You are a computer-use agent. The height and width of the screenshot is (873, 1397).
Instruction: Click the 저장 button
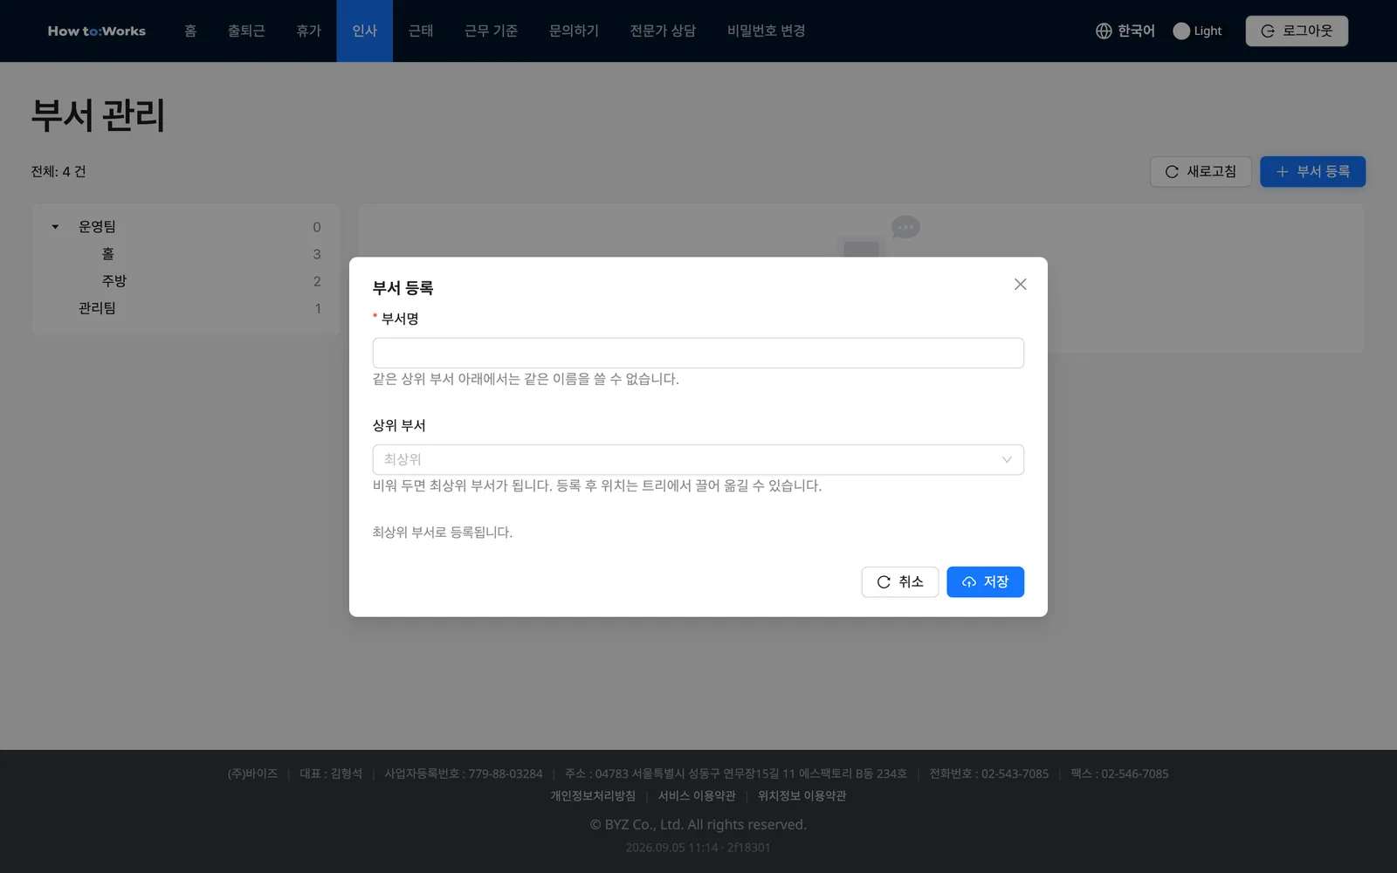[x=985, y=581]
